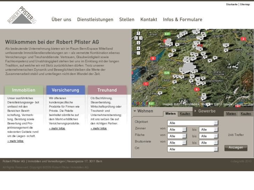Click the cubegrafik 2010 footer credit
This screenshot has height=190, width=254.
[x=241, y=161]
